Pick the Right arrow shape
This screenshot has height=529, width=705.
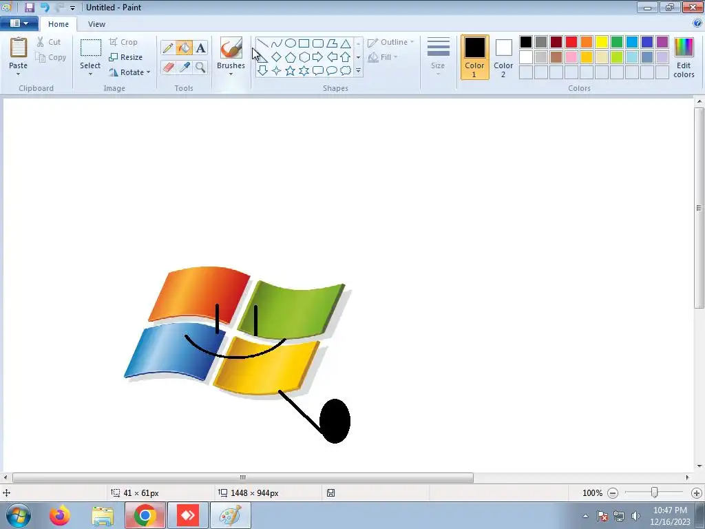pyautogui.click(x=318, y=57)
